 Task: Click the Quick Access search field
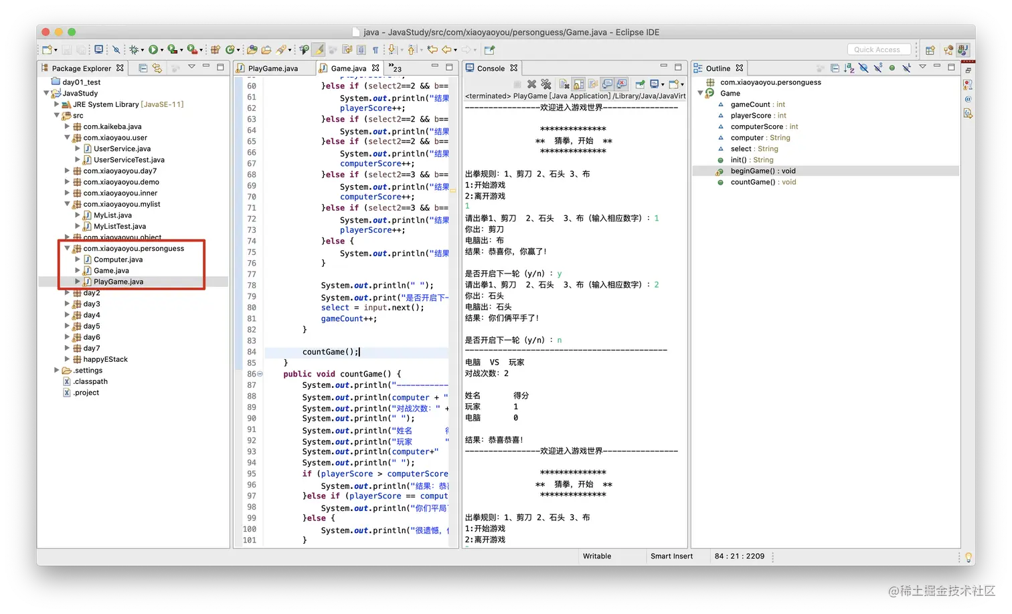pyautogui.click(x=879, y=49)
